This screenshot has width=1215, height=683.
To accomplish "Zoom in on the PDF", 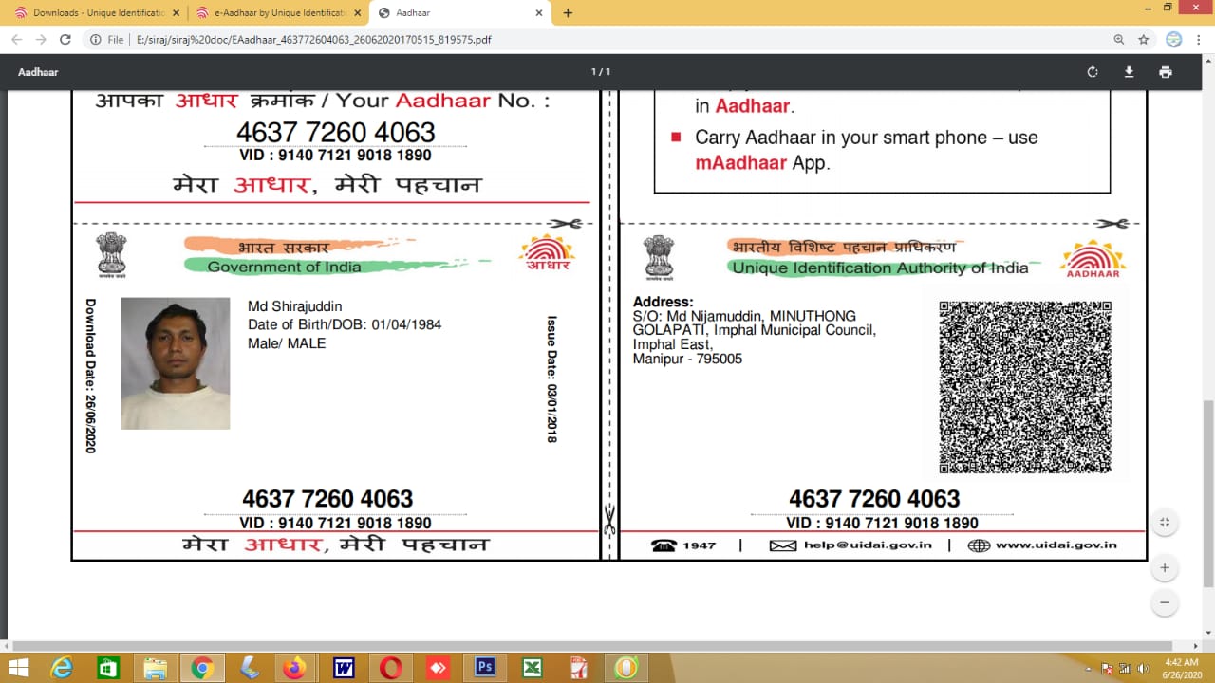I will click(1165, 568).
